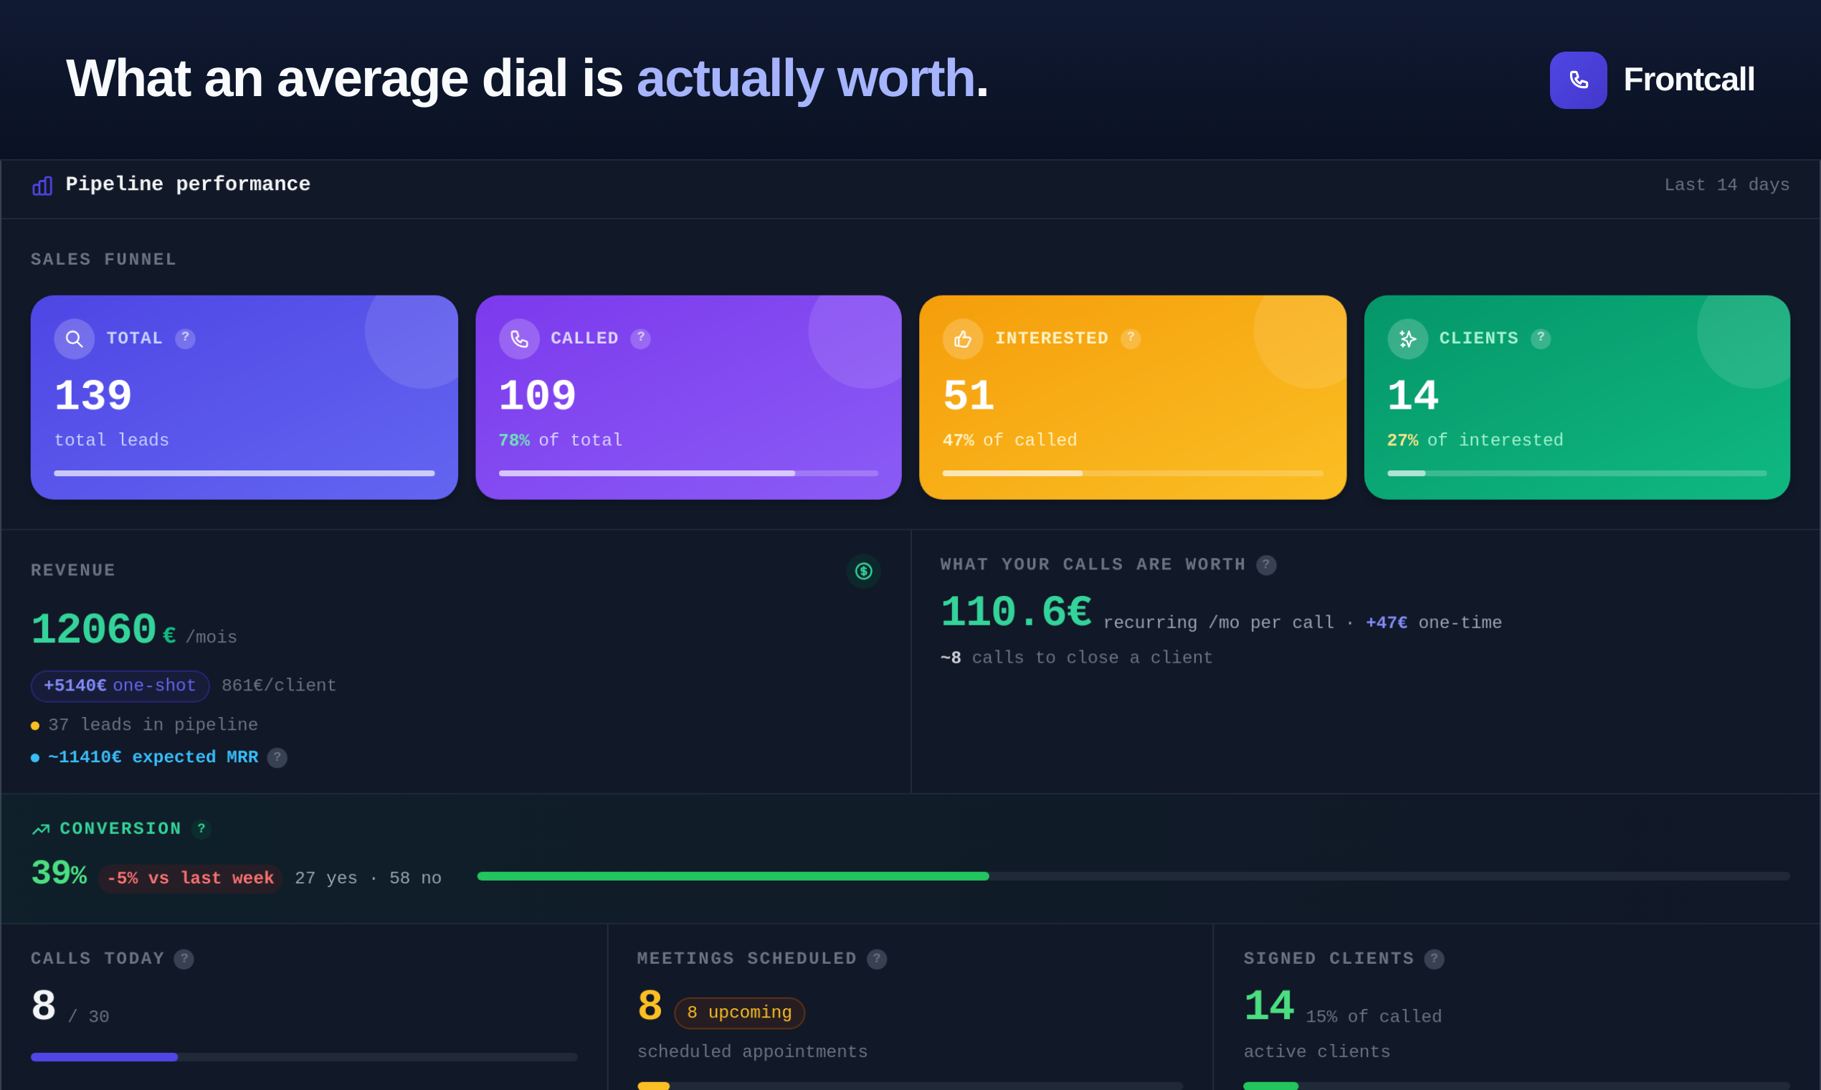This screenshot has width=1821, height=1090.
Task: Click the phone icon on the Called card
Action: click(519, 338)
